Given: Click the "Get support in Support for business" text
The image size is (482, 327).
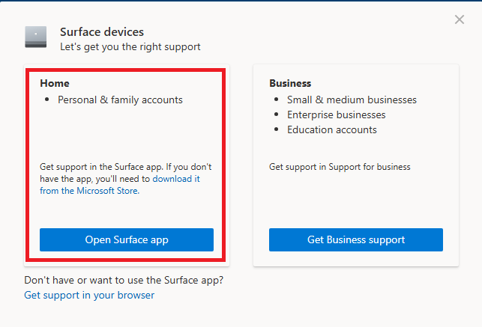Looking at the screenshot, I should (x=340, y=167).
